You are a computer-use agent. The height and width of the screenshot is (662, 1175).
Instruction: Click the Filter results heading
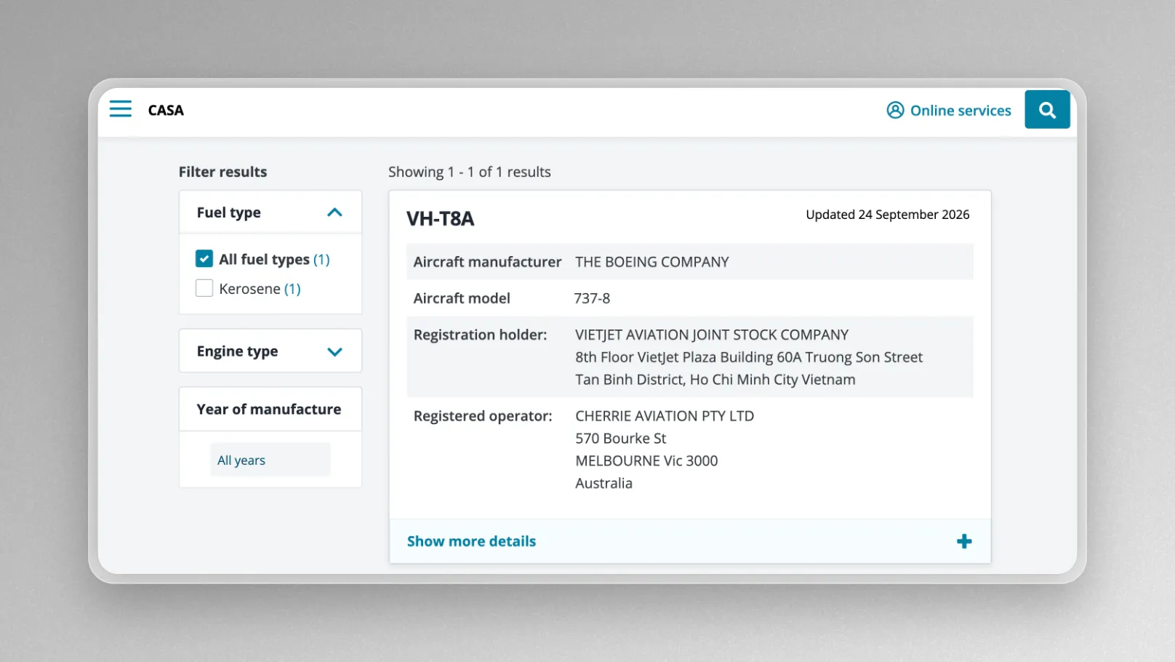(222, 172)
